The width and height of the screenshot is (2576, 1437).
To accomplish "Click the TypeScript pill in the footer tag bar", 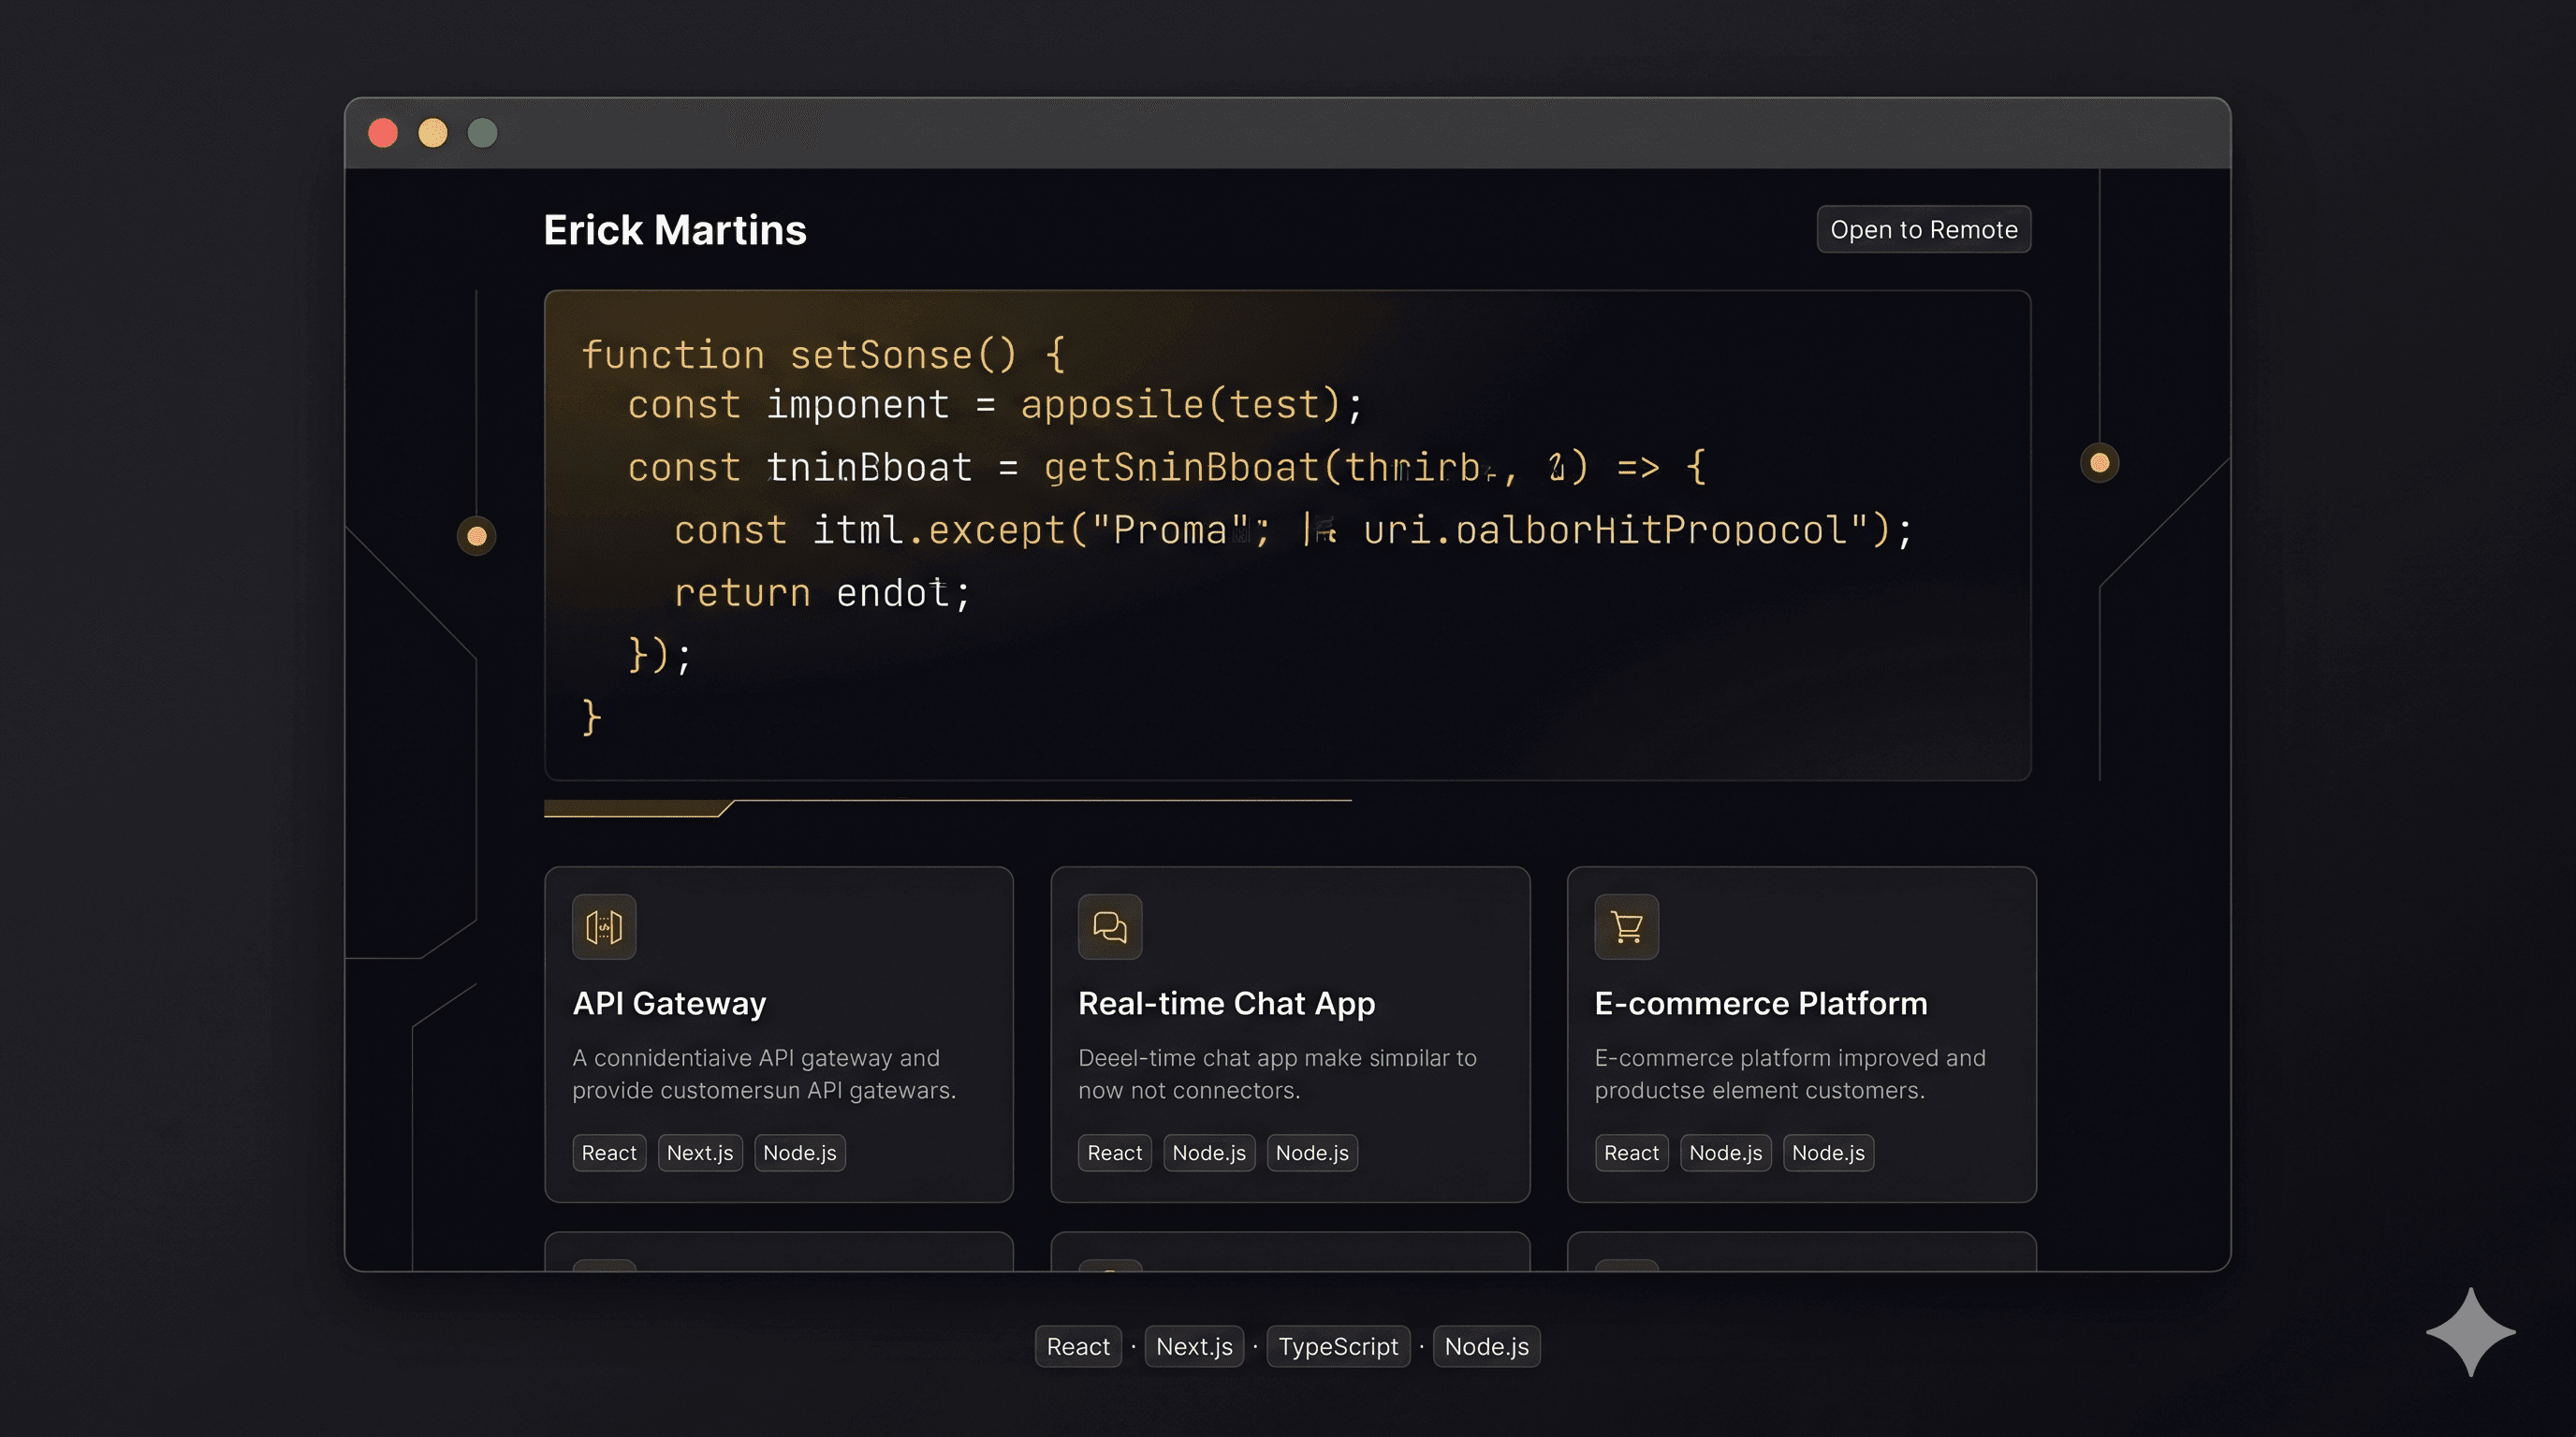I will tap(1338, 1346).
